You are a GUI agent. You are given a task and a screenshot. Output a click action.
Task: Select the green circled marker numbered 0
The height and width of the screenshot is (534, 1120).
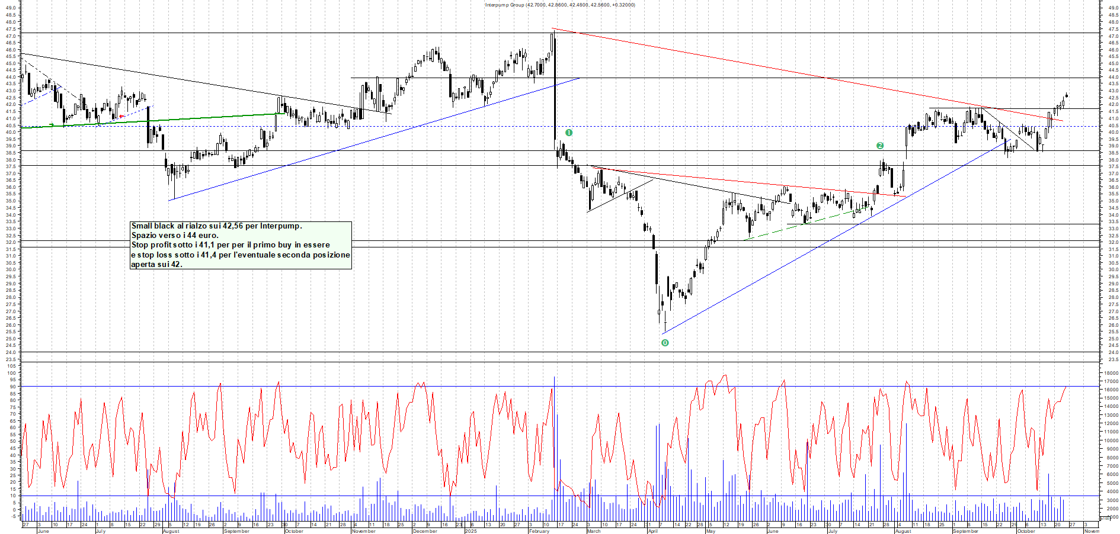pyautogui.click(x=665, y=342)
